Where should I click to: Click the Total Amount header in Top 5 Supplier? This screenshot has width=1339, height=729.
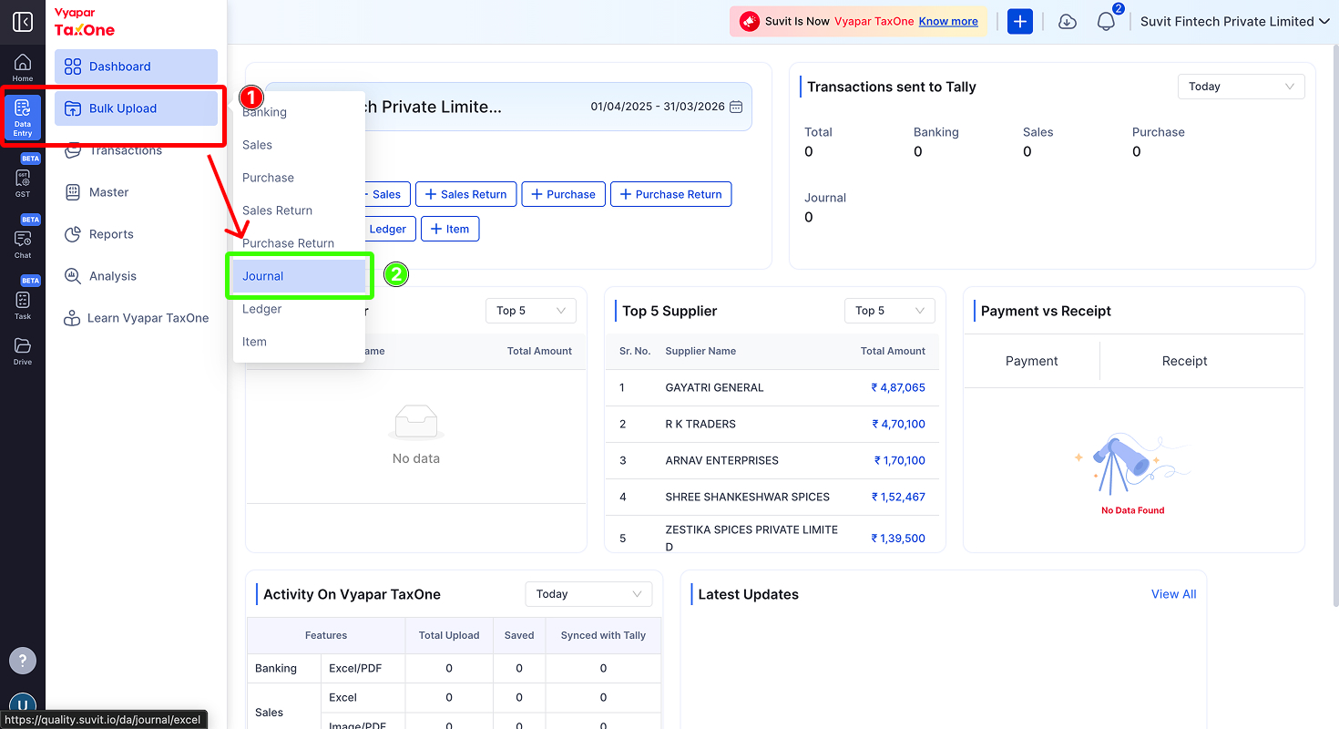tap(893, 351)
